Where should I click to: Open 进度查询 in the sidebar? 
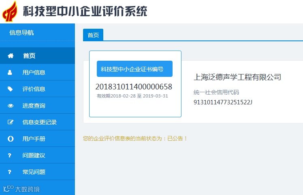pos(37,106)
